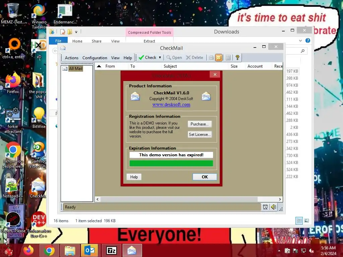Click the green Check mail button
Screen dimensions: 343x257
point(147,58)
